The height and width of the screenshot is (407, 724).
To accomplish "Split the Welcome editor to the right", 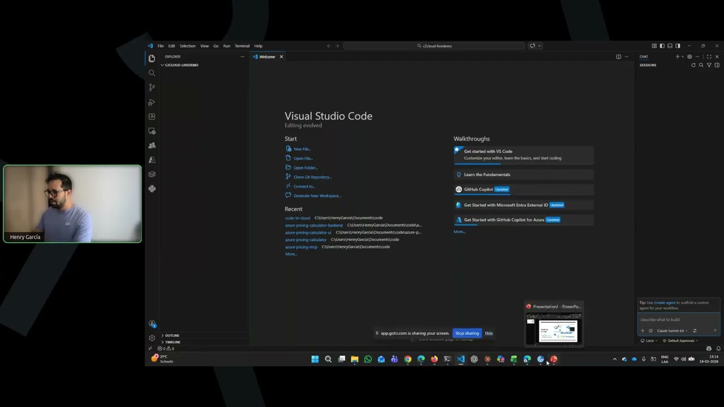I will tap(618, 57).
